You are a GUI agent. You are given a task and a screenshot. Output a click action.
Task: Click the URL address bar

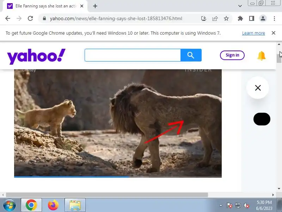point(116,18)
